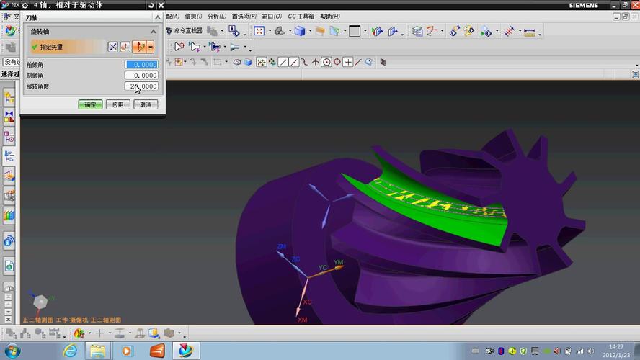Toggle the arc center snap point

(326, 62)
